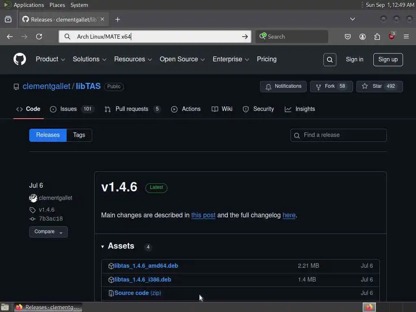Click the Firefox back arrow

10,37
